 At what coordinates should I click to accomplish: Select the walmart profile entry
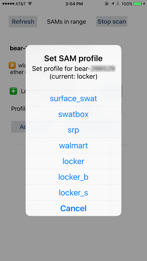73,145
